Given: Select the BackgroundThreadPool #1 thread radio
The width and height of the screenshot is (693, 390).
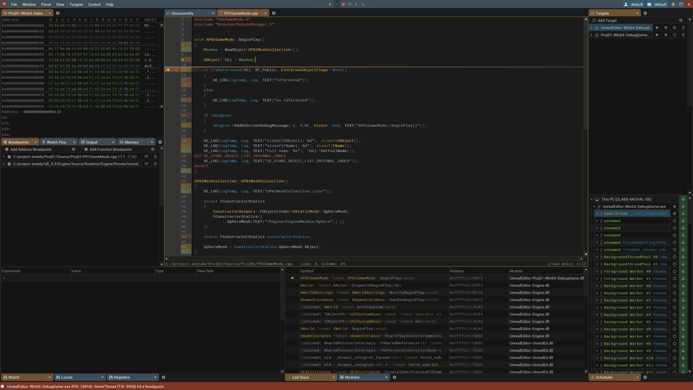Looking at the screenshot, I should point(675,264).
